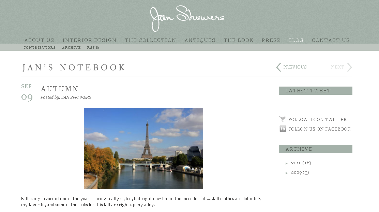Image resolution: width=379 pixels, height=212 pixels.
Task: Open the Blog tab
Action: (x=296, y=40)
